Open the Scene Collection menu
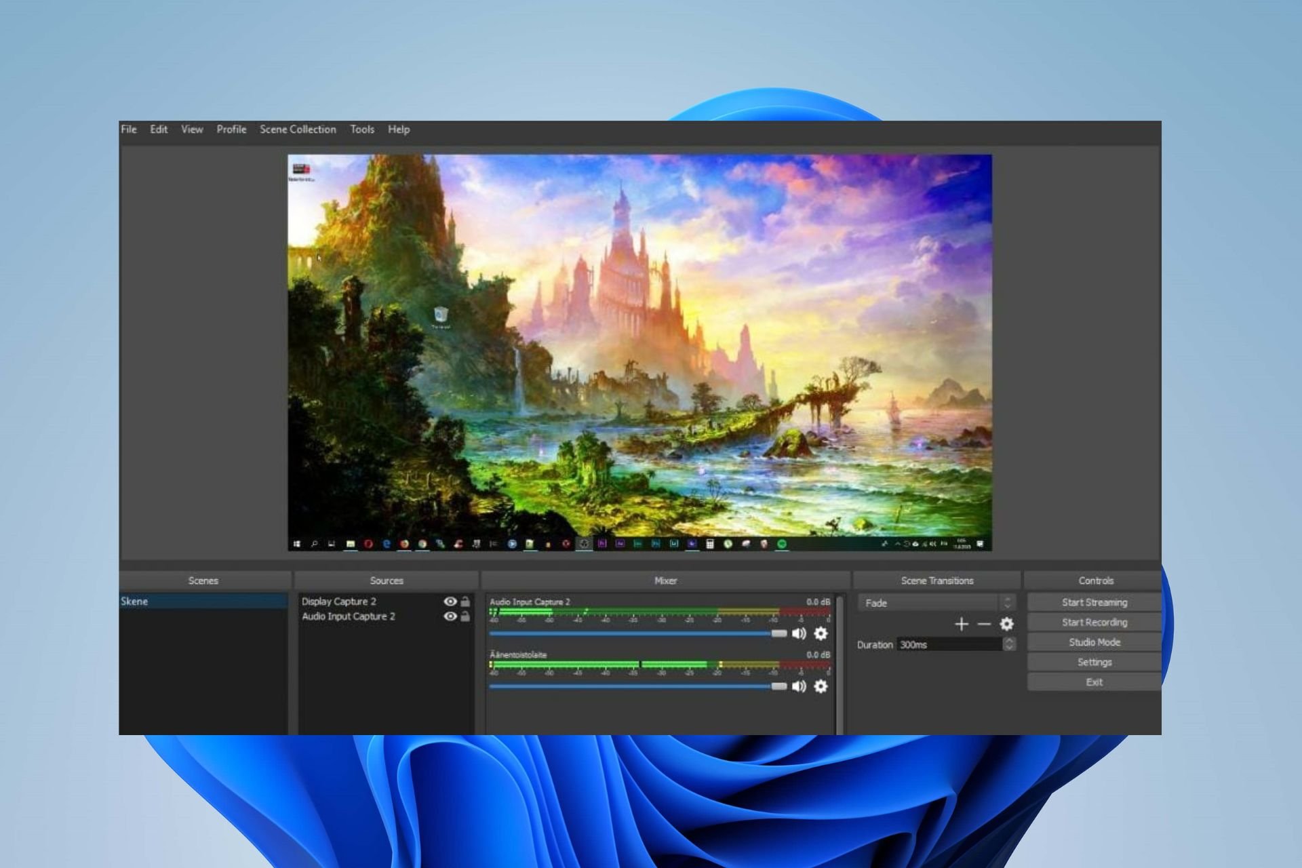 click(298, 130)
